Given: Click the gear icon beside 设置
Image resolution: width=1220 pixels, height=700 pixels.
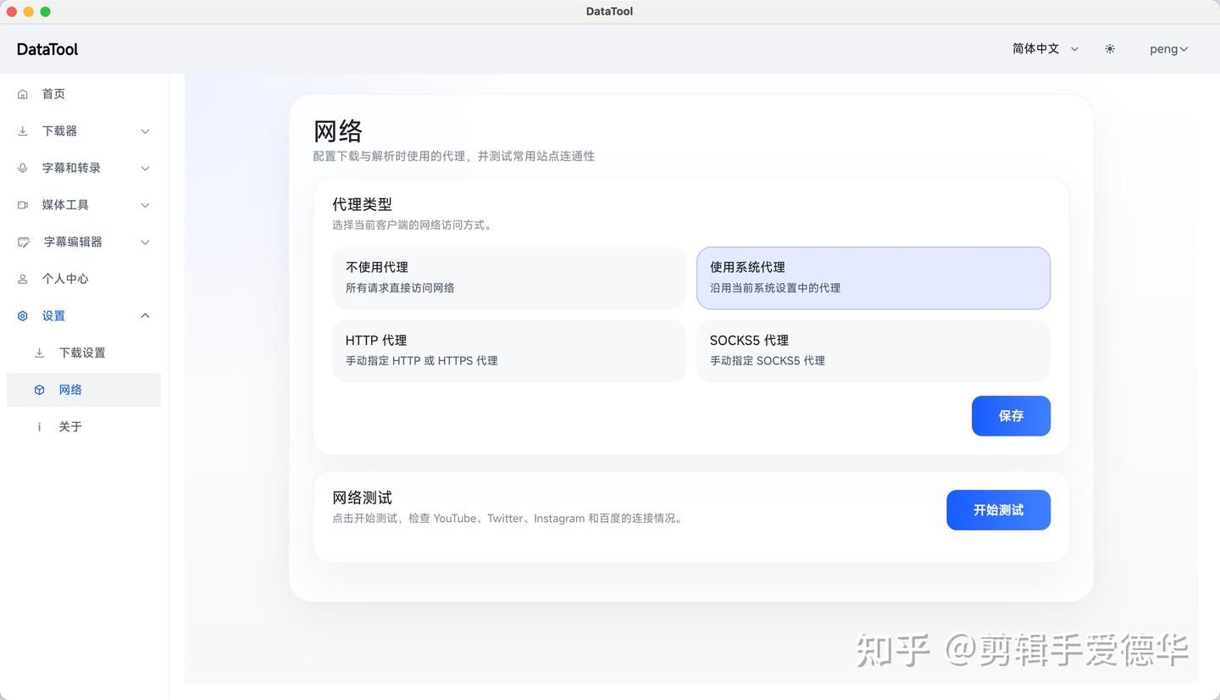Looking at the screenshot, I should [23, 316].
